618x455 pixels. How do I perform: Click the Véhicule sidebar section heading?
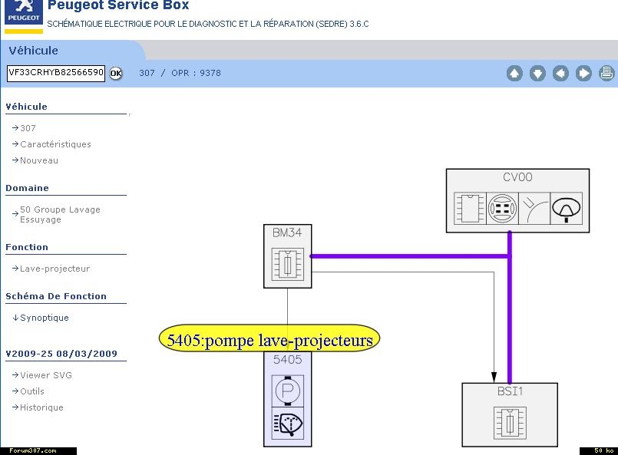coord(26,107)
